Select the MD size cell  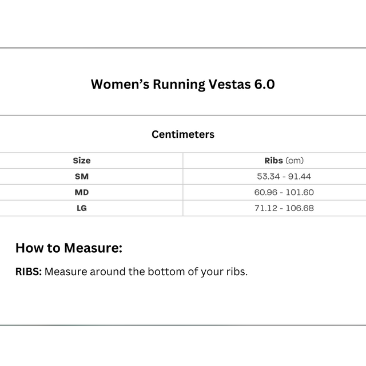click(82, 193)
